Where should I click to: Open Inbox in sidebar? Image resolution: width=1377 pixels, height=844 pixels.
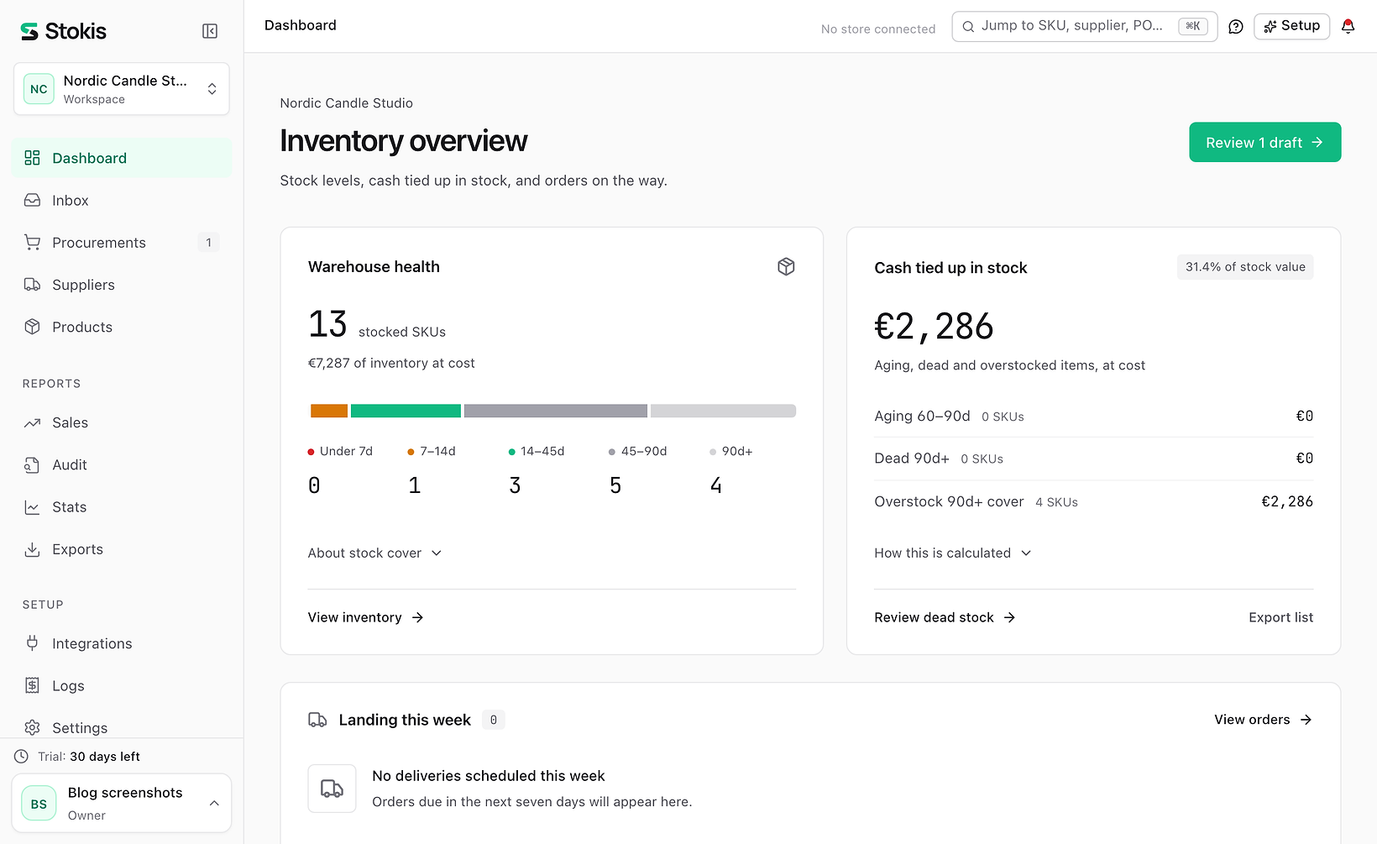click(122, 200)
